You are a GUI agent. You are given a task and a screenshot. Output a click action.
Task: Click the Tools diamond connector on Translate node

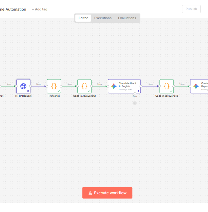135,93
